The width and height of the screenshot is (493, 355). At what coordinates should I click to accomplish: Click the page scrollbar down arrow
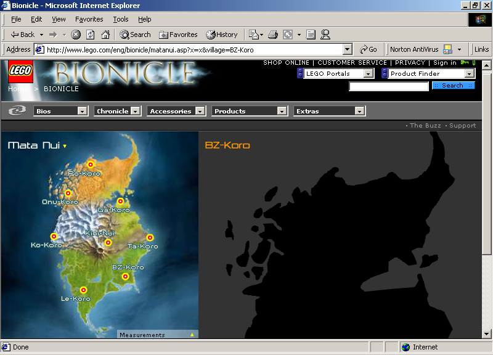click(x=486, y=334)
